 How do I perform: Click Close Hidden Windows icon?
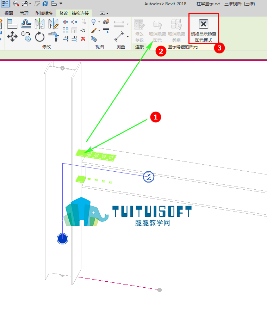tap(16, 4)
